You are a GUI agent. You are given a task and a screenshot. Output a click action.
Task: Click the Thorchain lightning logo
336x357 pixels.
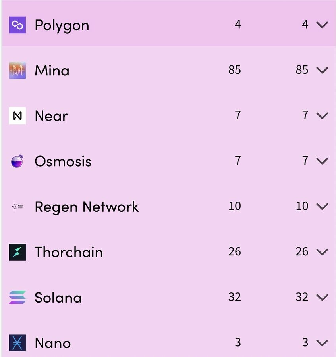(x=17, y=251)
